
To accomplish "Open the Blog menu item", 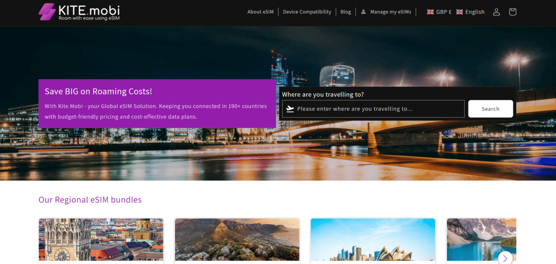I will click(x=346, y=12).
